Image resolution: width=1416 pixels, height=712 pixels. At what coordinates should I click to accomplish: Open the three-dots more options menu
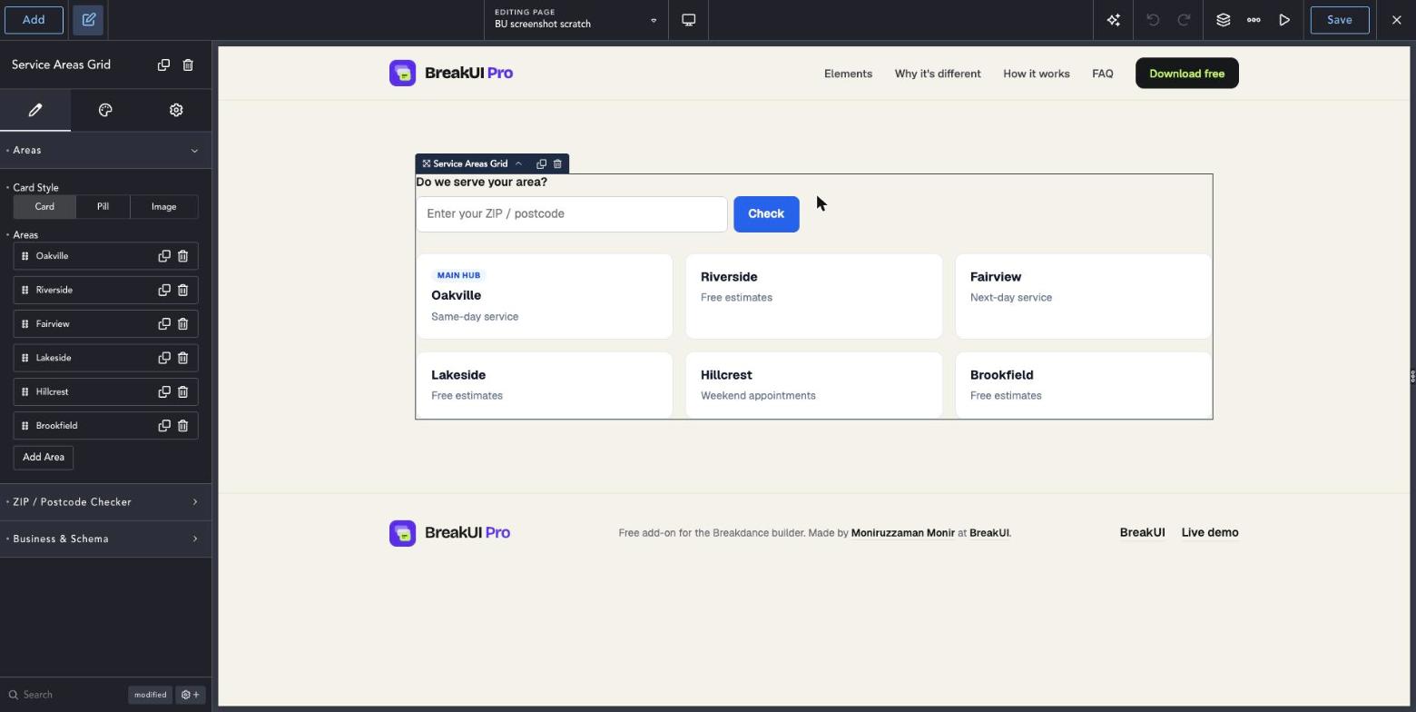pos(1254,20)
